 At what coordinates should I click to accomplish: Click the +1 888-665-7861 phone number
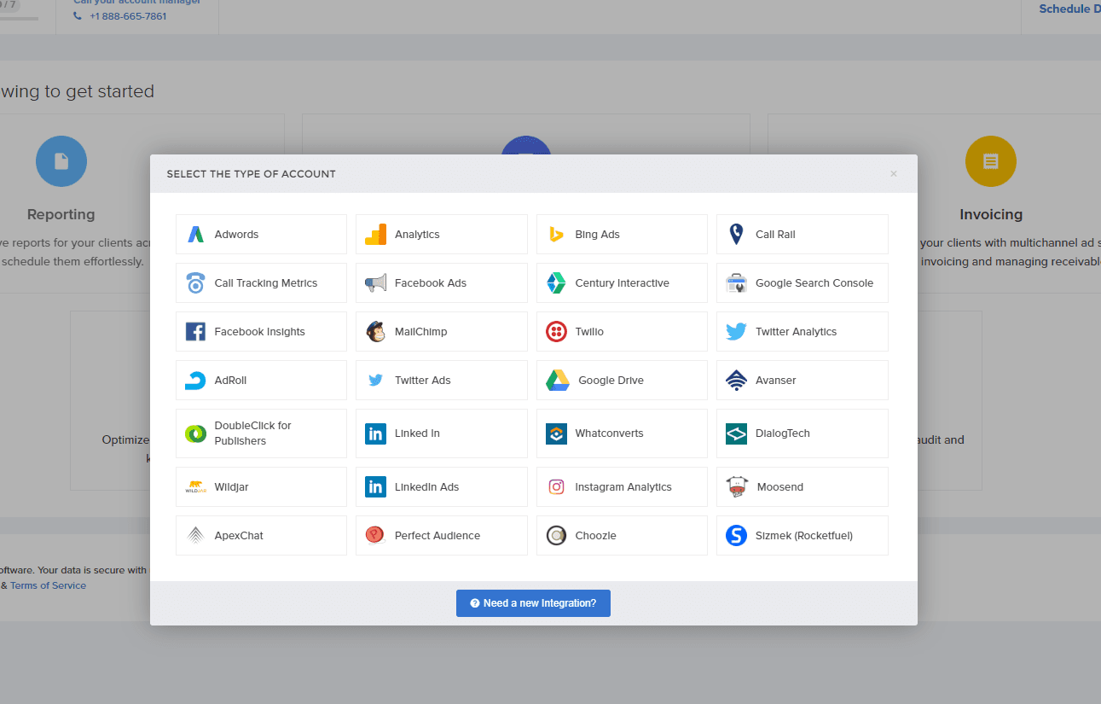pos(128,16)
